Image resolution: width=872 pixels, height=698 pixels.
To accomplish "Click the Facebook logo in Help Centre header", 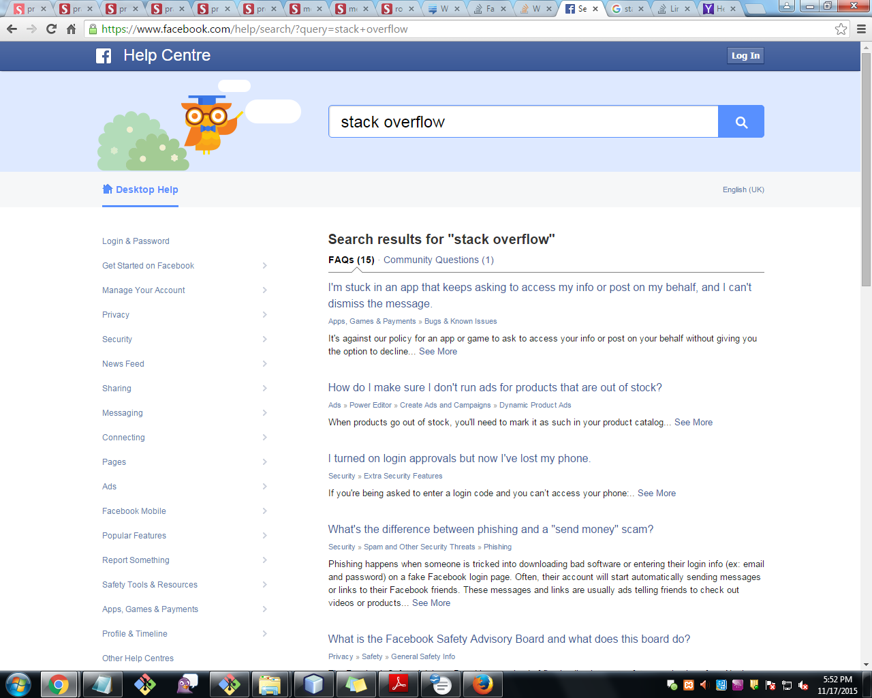I will click(x=104, y=56).
